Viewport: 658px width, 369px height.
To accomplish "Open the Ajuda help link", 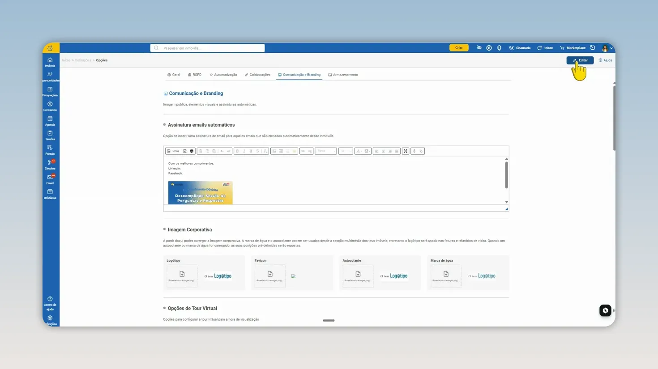I will [605, 60].
